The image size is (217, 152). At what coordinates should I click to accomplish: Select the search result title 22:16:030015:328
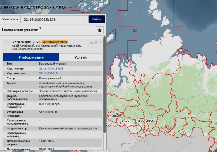click(26, 42)
